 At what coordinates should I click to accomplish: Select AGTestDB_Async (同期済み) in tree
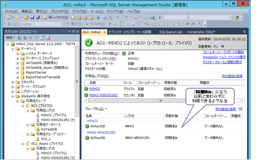point(47,67)
